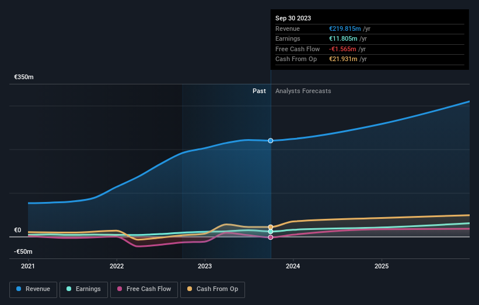Click the teal Earnings data point marker
The width and height of the screenshot is (479, 305).
point(271,232)
